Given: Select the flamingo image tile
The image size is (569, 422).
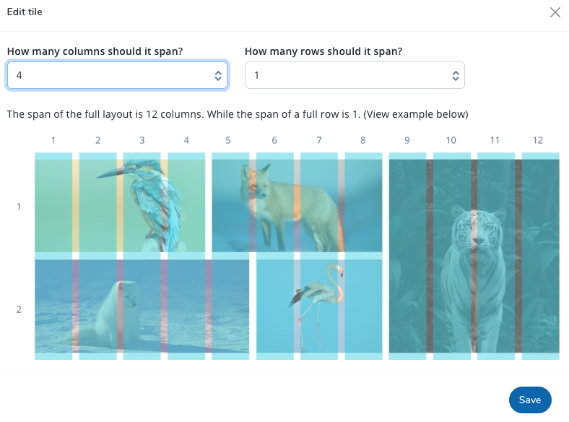Looking at the screenshot, I should [319, 306].
